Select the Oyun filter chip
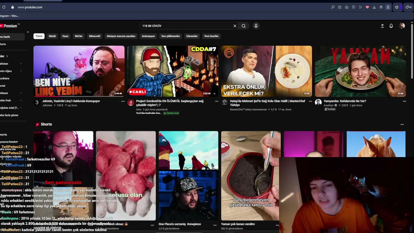This screenshot has width=414, height=233. tap(65, 36)
